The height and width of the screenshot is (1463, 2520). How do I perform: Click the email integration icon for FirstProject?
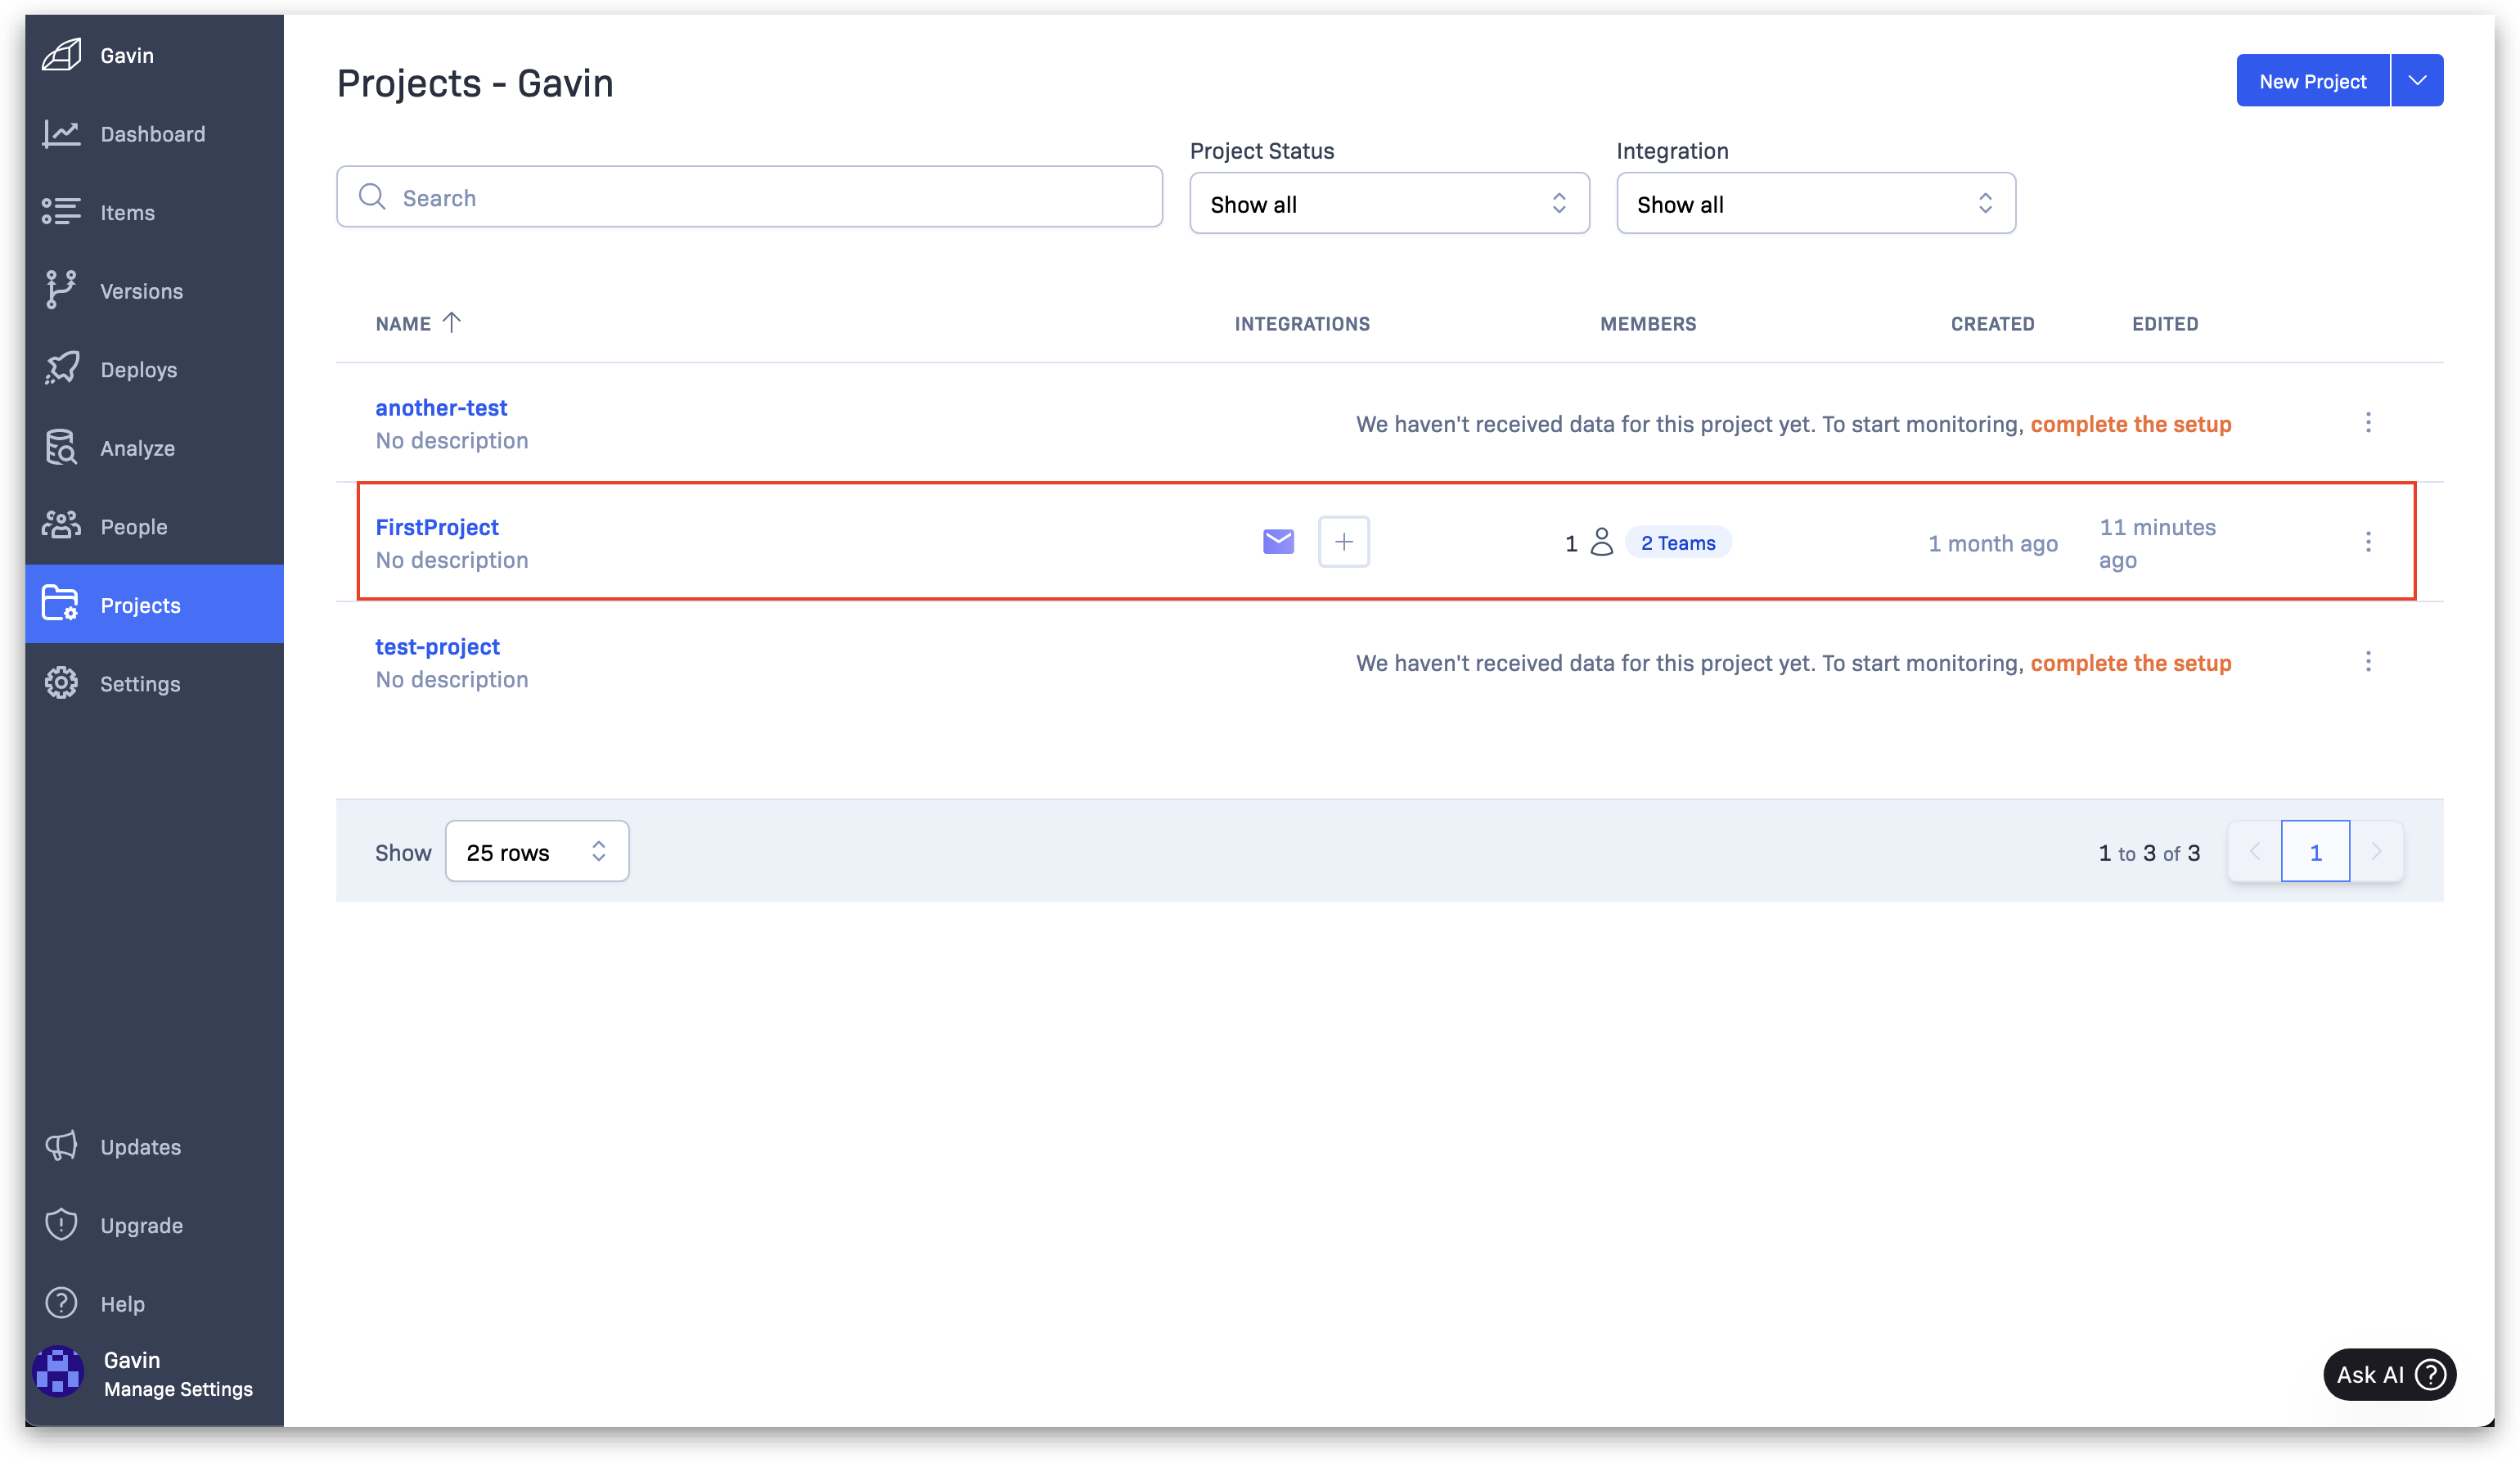(x=1278, y=542)
